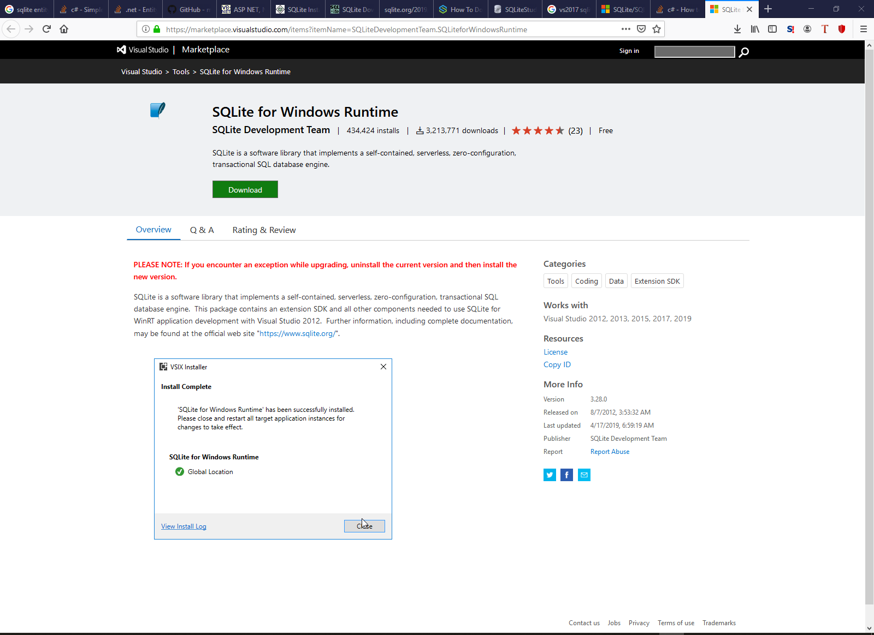874x635 pixels.
Task: Open the red shield extension icon
Action: [x=842, y=29]
